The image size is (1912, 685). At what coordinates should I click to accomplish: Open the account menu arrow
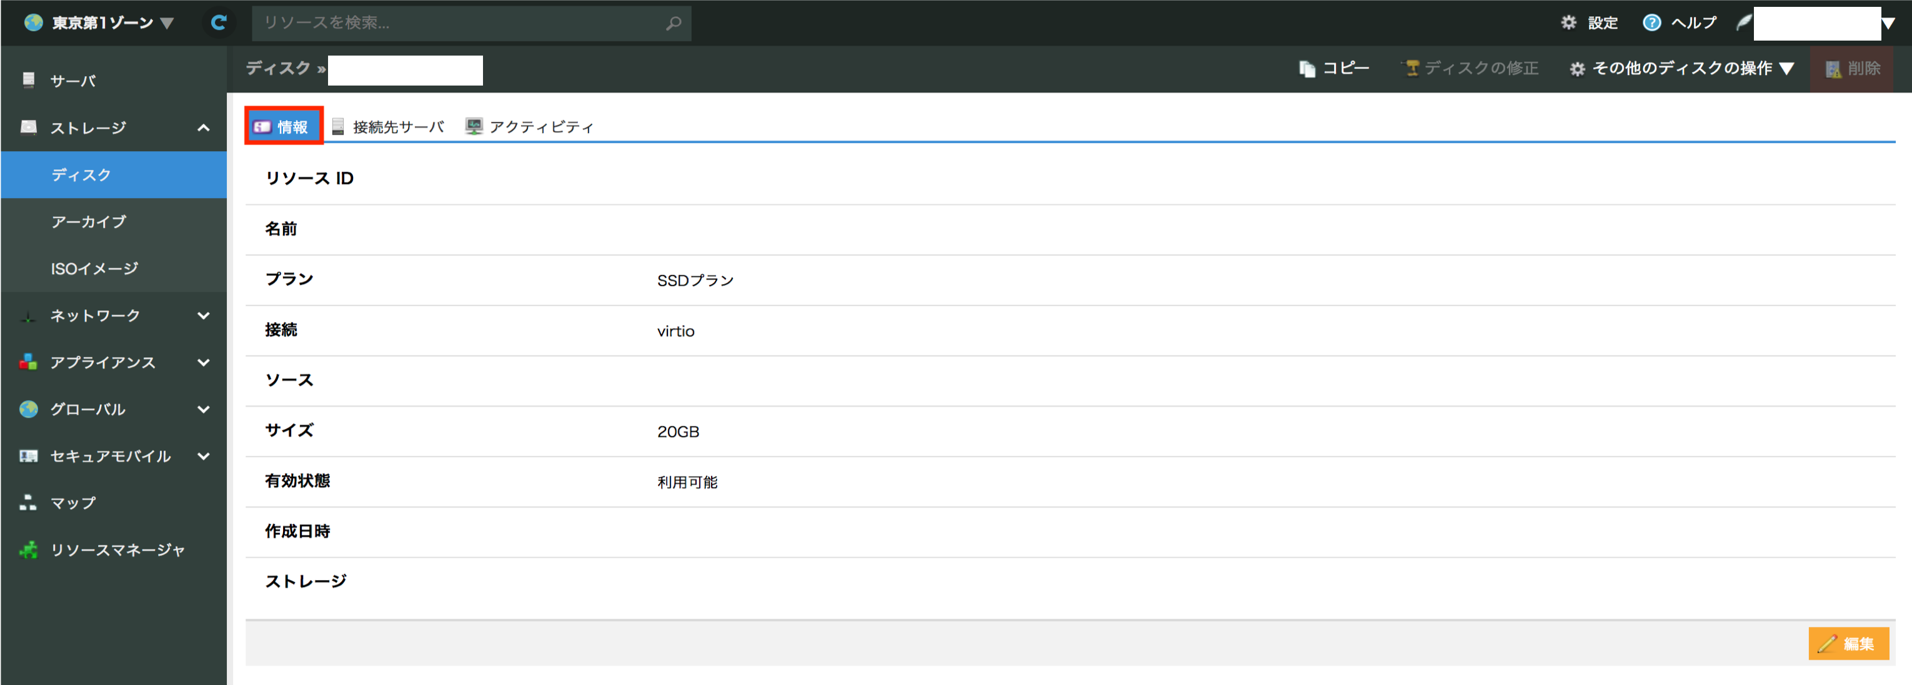pos(1888,24)
